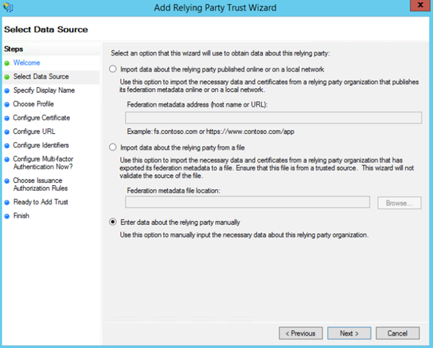433x348 pixels.
Task: Click the Configure URL step
Action: (x=34, y=131)
